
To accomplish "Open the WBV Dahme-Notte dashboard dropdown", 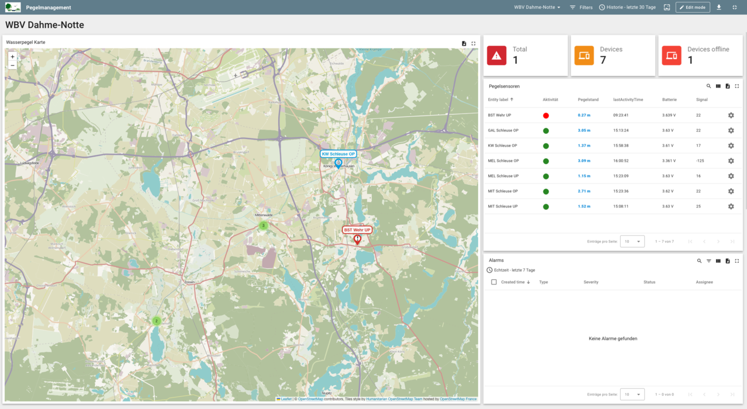I will tap(537, 8).
